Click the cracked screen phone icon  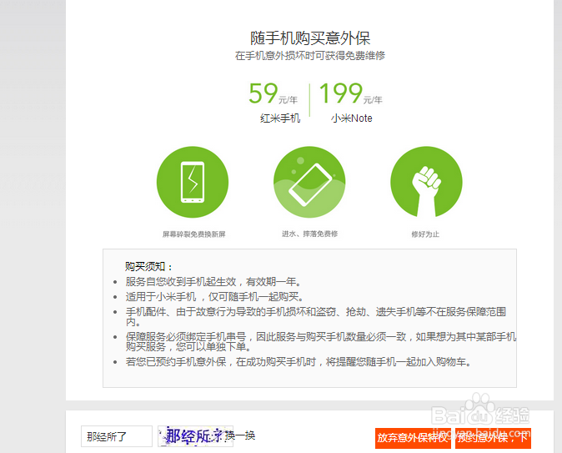[x=193, y=182]
